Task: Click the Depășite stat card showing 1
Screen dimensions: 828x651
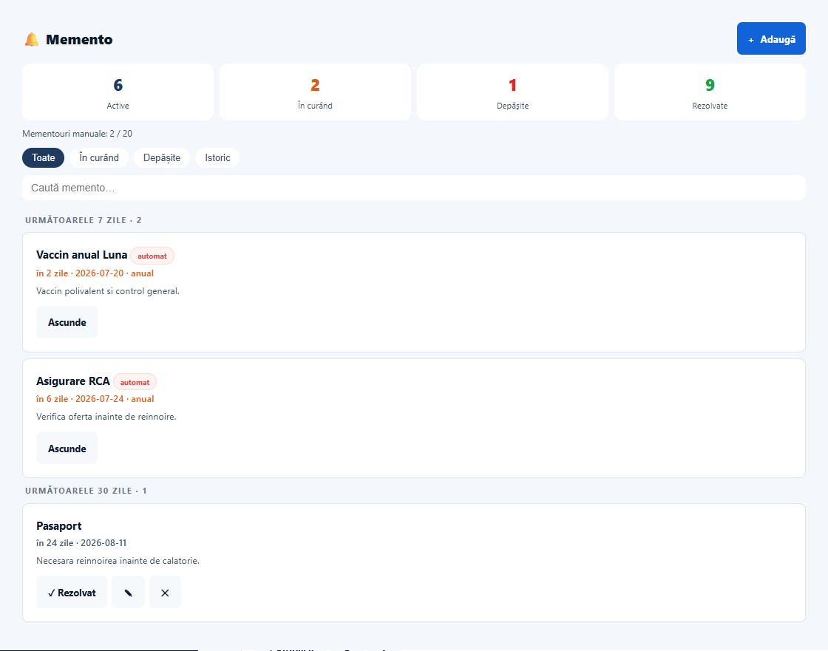Action: coord(512,92)
